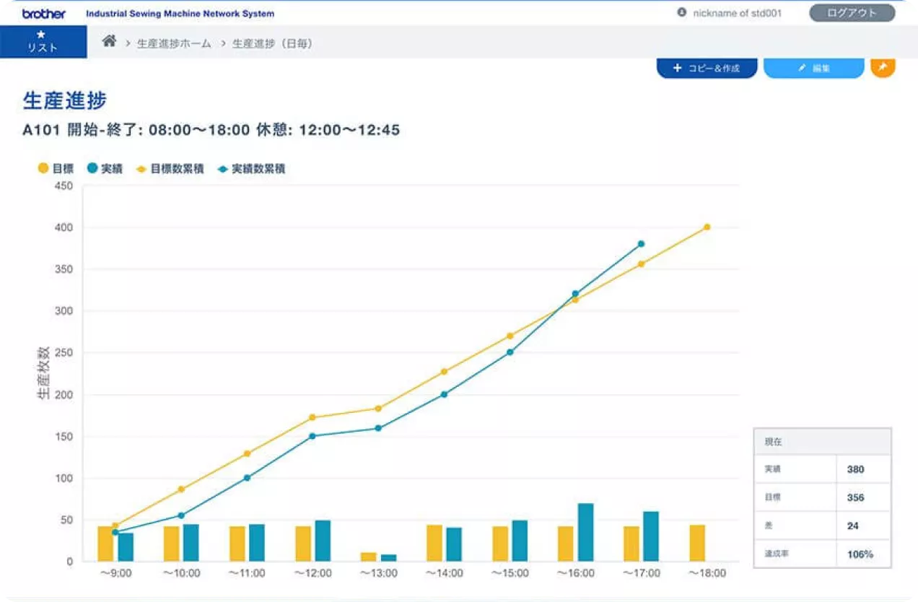Click the home icon in breadcrumb
This screenshot has height=602, width=918.
[109, 42]
